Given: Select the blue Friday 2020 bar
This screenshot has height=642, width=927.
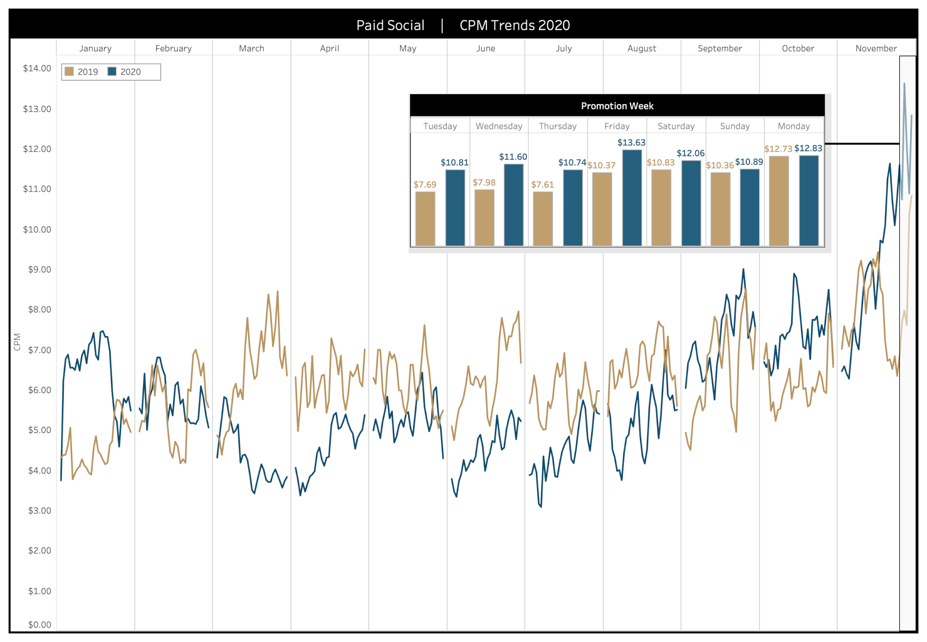Looking at the screenshot, I should click(632, 198).
